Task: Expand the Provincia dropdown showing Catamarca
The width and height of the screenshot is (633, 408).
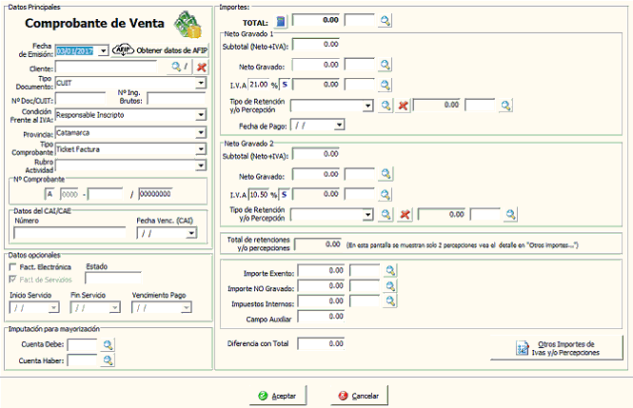Action: pyautogui.click(x=200, y=133)
